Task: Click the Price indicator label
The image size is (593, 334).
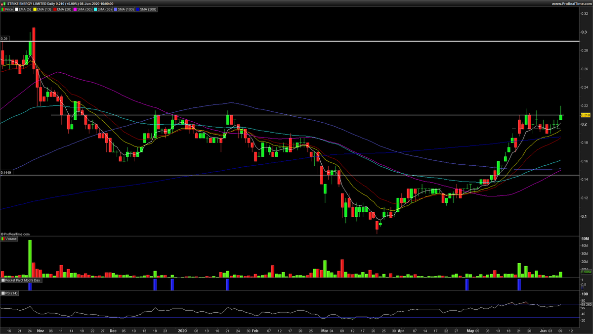Action: (x=7, y=9)
